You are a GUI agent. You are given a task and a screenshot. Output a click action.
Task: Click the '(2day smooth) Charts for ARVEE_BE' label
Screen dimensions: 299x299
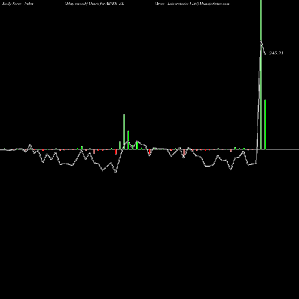click(x=94, y=4)
